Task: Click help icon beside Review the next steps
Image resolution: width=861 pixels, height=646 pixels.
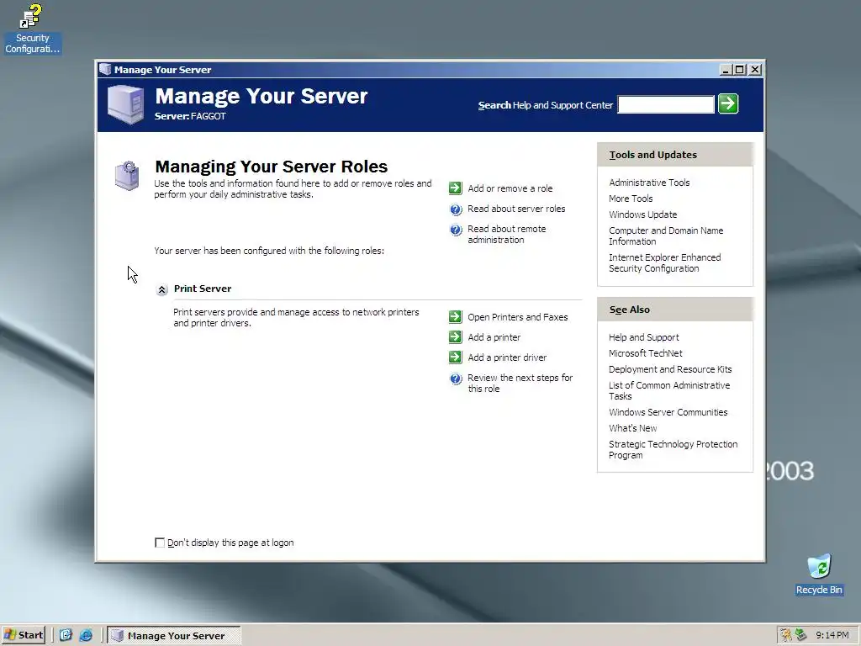Action: pos(456,379)
